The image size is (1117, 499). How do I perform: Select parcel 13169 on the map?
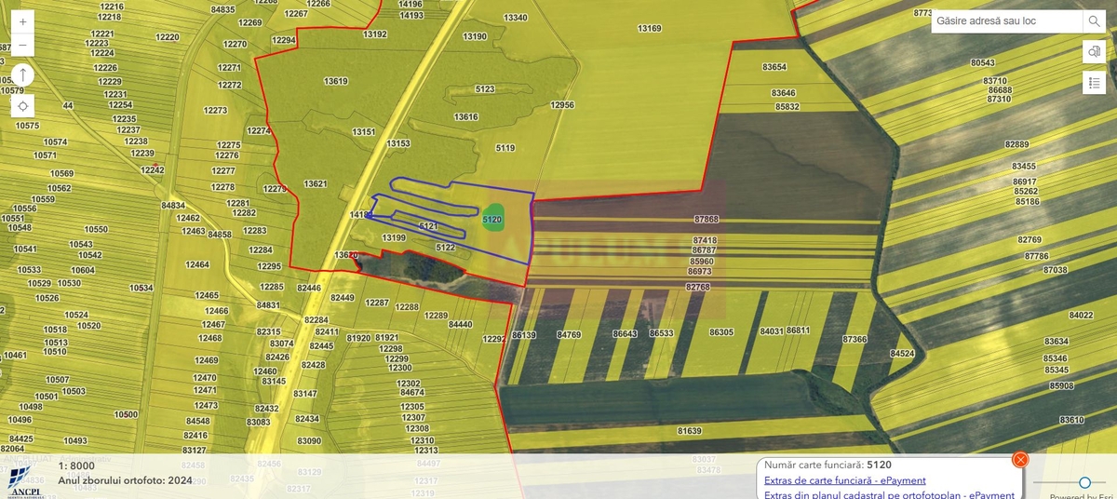tap(649, 29)
